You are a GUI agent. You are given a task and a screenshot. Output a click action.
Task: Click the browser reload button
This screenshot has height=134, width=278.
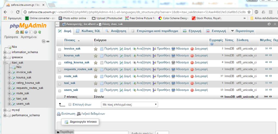click(18, 12)
